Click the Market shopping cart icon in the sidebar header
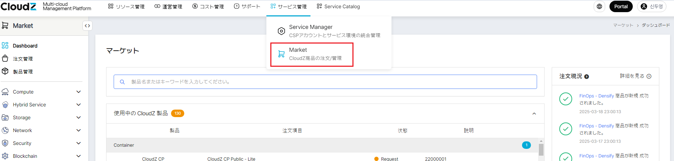 click(x=5, y=26)
